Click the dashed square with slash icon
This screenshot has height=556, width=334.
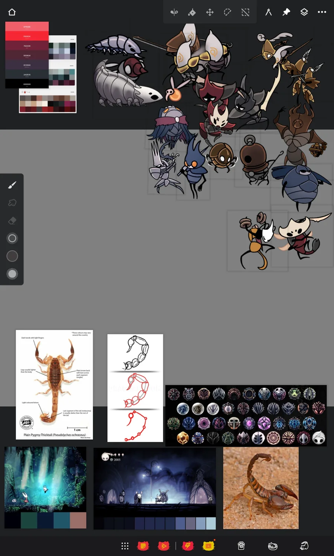point(245,12)
